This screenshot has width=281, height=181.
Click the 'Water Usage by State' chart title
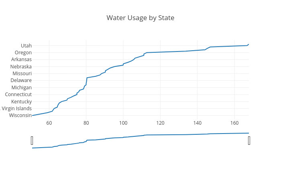coord(140,18)
